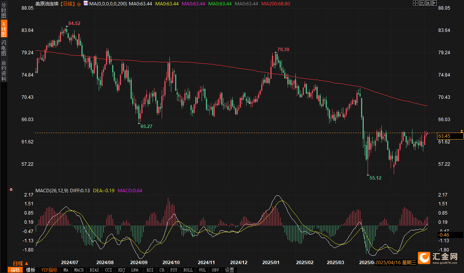Screen dimensions: 464x273
Task: Apply the OBV indicator
Action: point(215,270)
